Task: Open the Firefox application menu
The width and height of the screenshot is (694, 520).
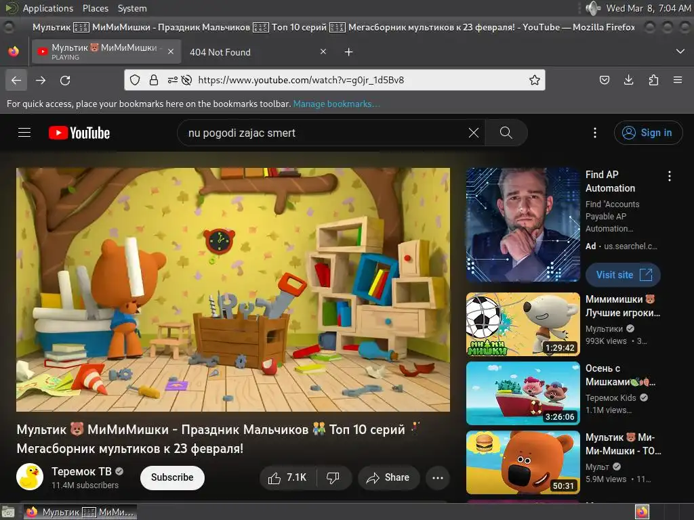Action: [678, 80]
